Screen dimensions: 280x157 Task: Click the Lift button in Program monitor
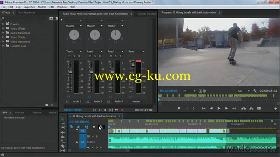click(x=244, y=108)
